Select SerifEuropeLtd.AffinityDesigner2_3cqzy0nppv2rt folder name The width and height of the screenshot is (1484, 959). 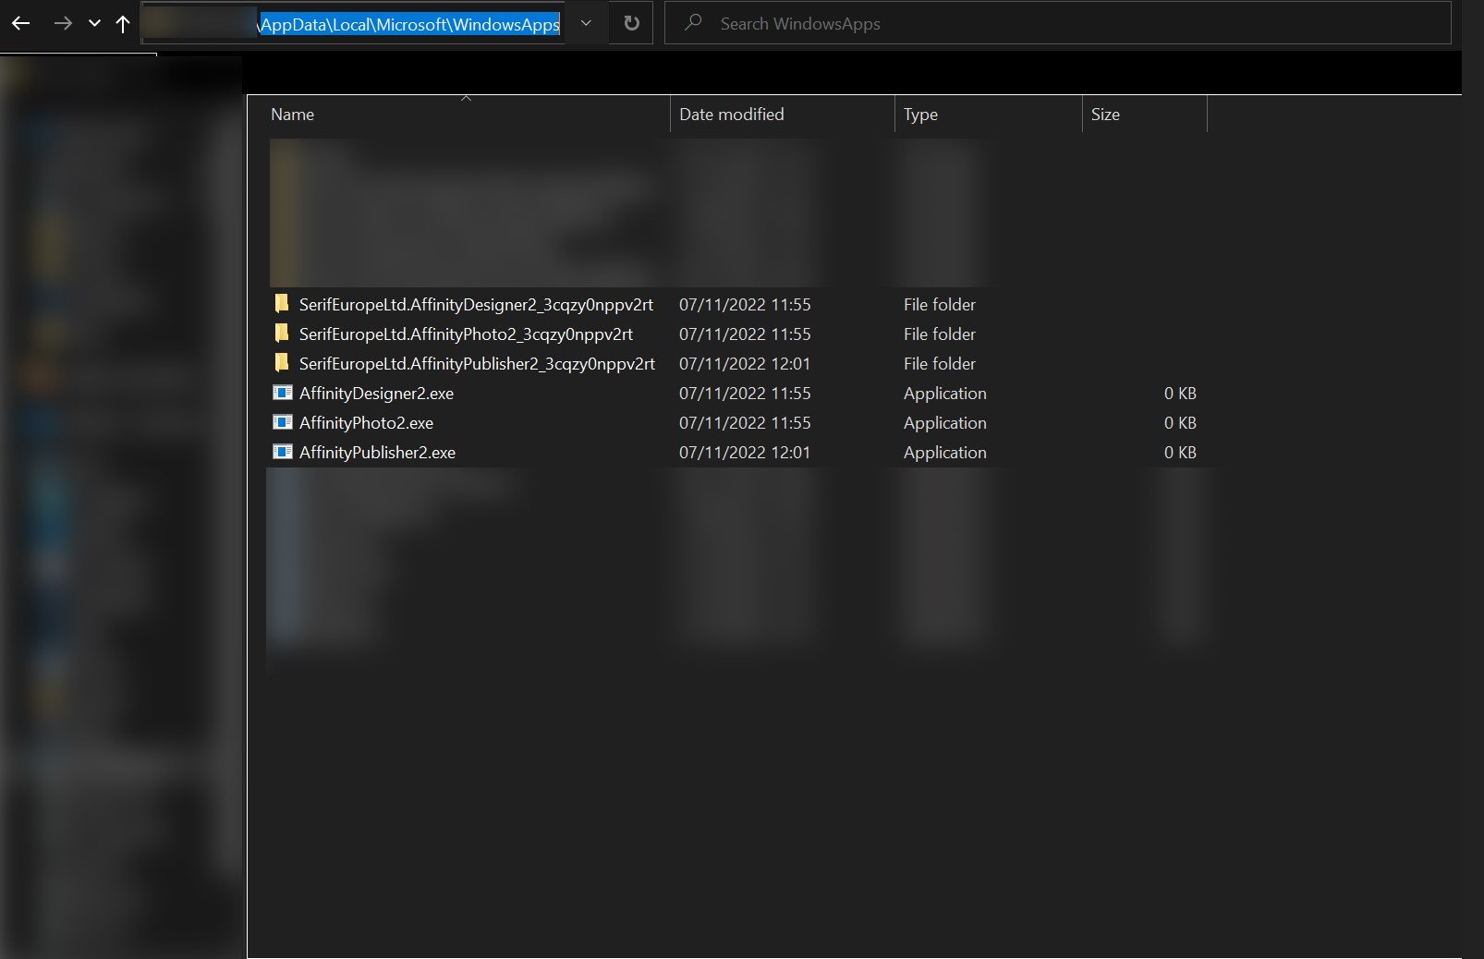pos(476,304)
